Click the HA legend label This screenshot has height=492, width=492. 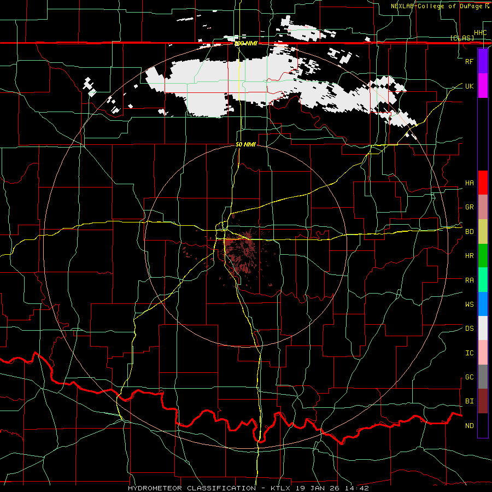(469, 183)
